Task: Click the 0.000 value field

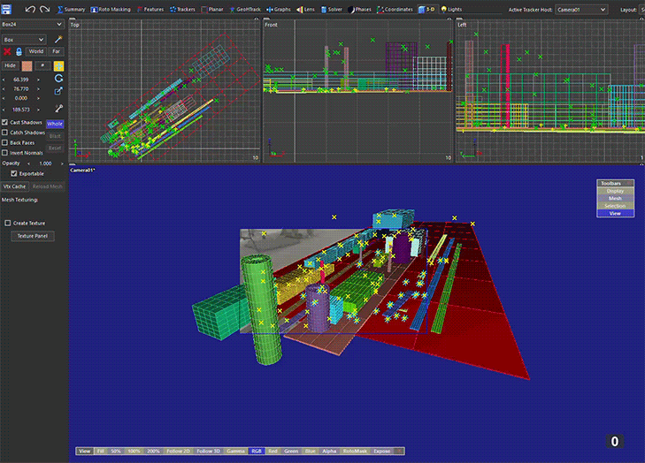Action: [21, 98]
